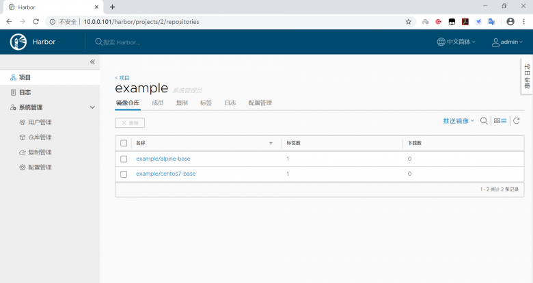
Task: Switch to the 复制 tab
Action: (x=182, y=103)
